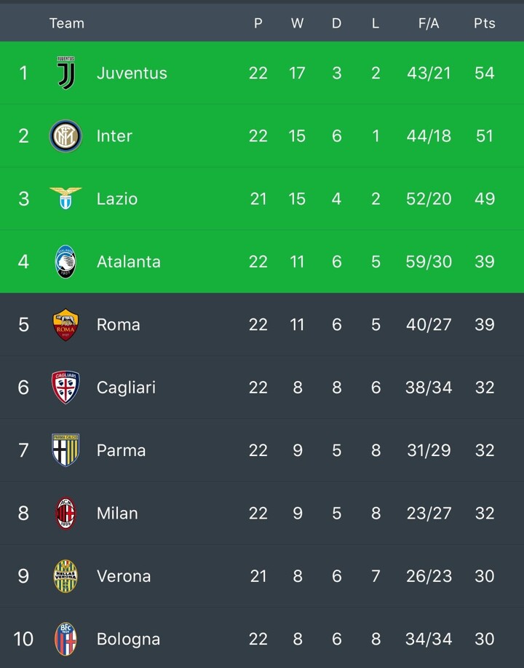This screenshot has height=668, width=524.
Task: Open the Inter team name link
Action: [114, 136]
